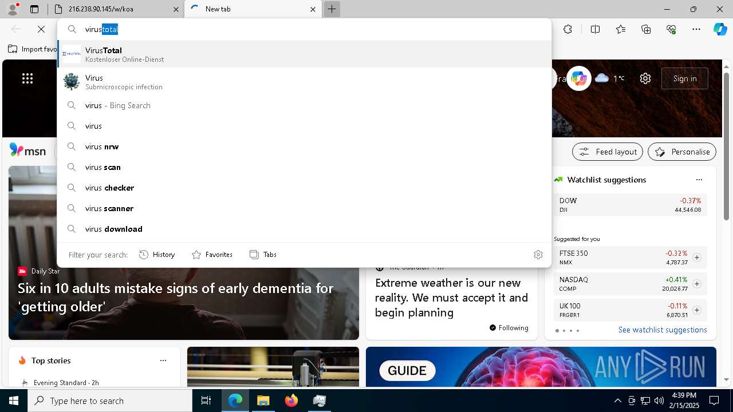
Task: Open See watchlist suggestions link
Action: (x=663, y=330)
